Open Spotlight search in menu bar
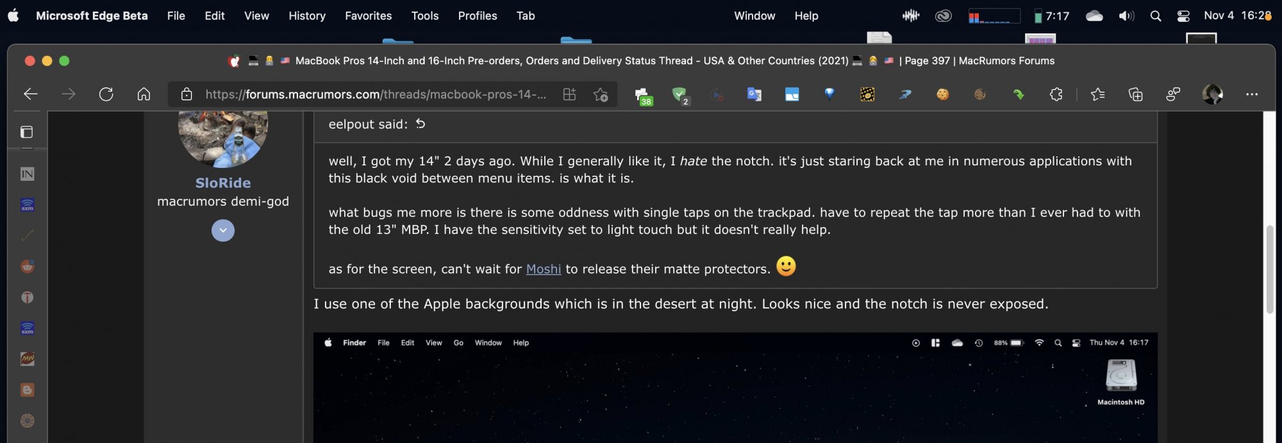Screen dimensions: 1282x443 click(1155, 16)
